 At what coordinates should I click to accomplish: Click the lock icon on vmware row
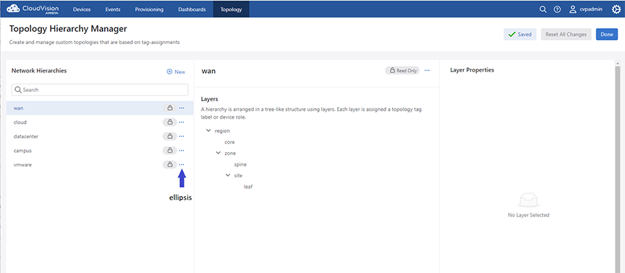click(170, 164)
